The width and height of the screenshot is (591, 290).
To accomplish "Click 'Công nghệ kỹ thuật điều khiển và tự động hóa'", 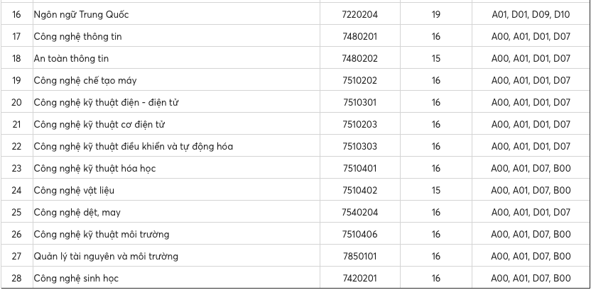I will click(134, 146).
